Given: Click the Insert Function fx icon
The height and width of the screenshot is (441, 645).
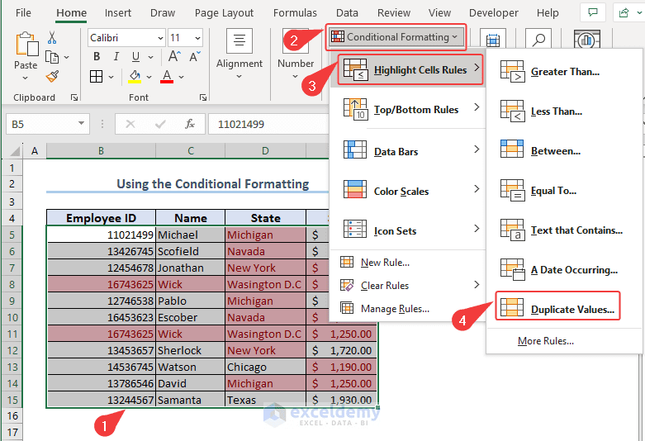Looking at the screenshot, I should (x=190, y=124).
